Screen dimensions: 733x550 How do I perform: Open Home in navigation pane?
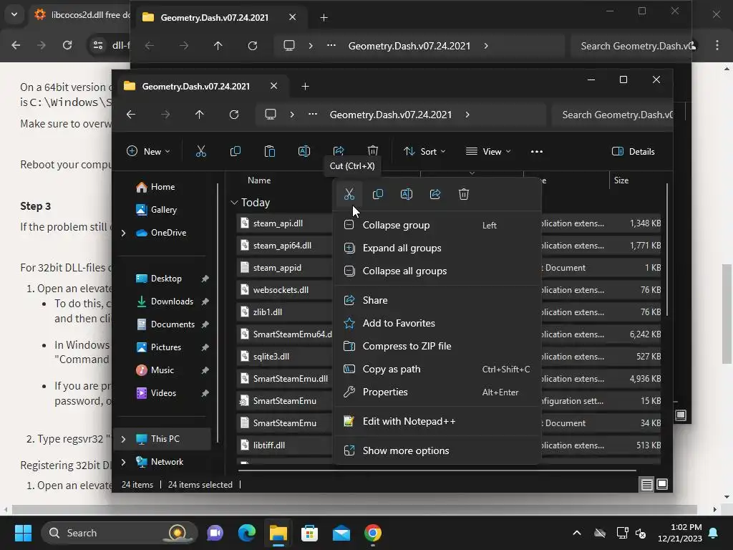pyautogui.click(x=163, y=187)
